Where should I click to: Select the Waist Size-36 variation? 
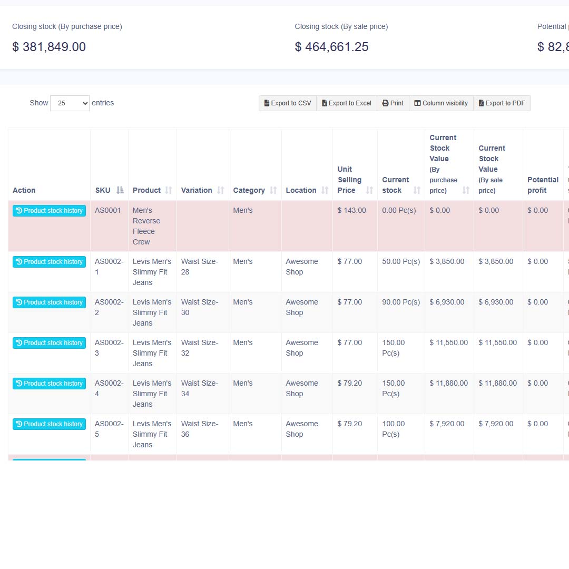[x=200, y=429]
